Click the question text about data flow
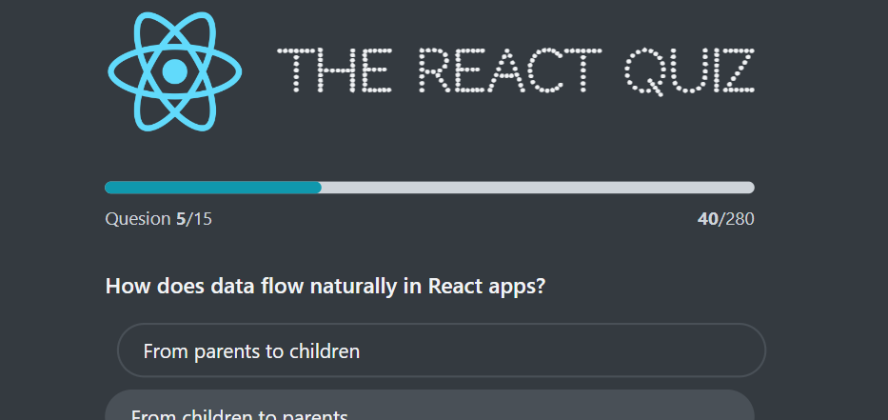The width and height of the screenshot is (888, 420). [326, 287]
